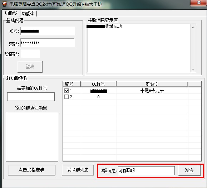Viewport: 207px width, 188px height.
Task: Click the 群名字 column header
Action: pos(152,84)
